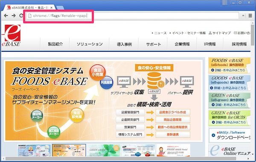Click the supplier eBASE monitor icon

click(x=124, y=82)
